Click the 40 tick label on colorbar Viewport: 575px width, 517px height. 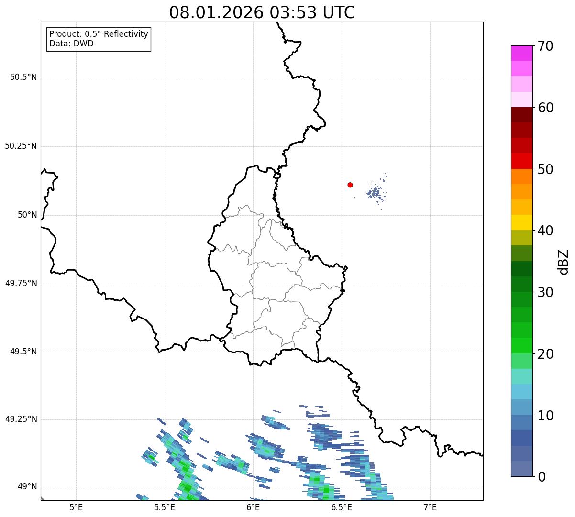pos(546,231)
